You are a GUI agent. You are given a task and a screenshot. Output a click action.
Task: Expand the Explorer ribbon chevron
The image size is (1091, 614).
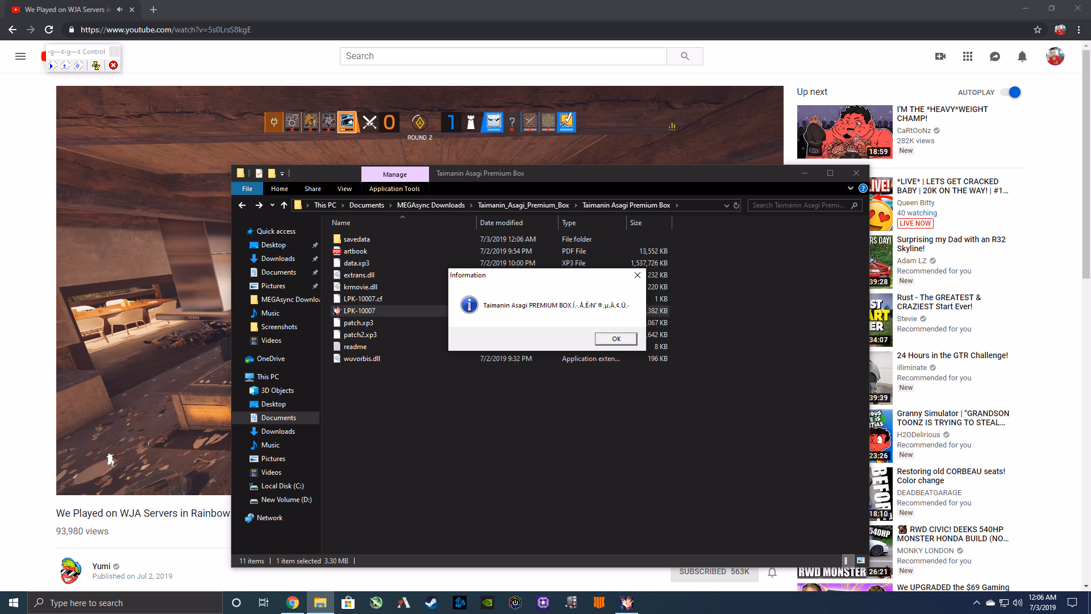coord(851,188)
